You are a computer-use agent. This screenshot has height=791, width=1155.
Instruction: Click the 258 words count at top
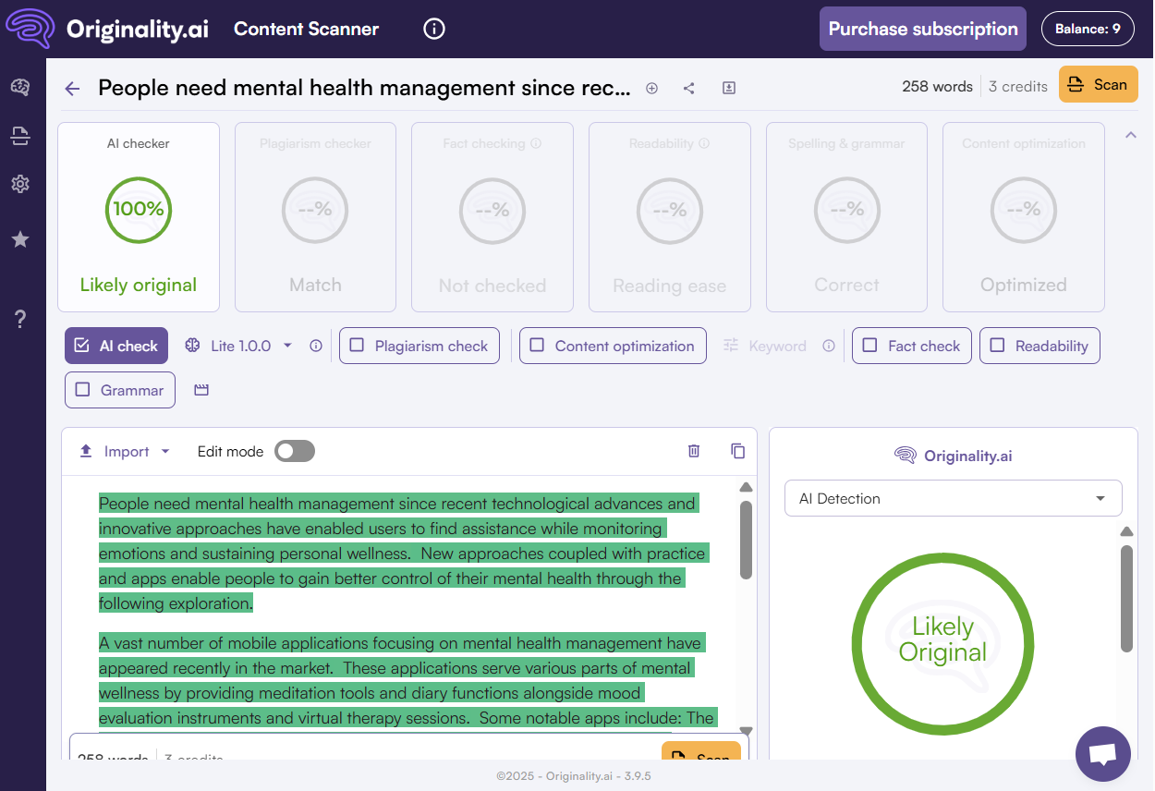[x=937, y=86]
